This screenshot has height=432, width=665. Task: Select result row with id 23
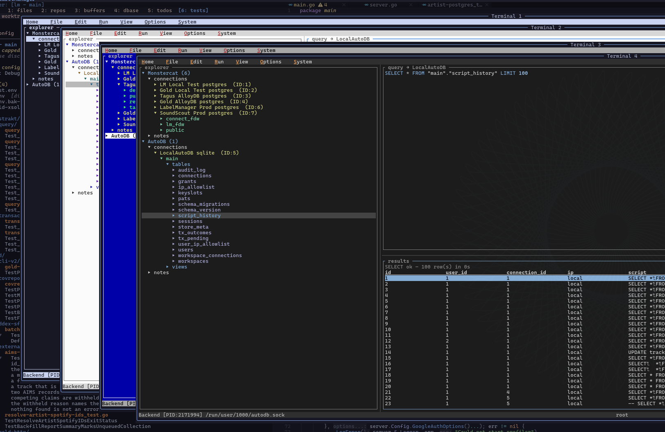pyautogui.click(x=524, y=404)
